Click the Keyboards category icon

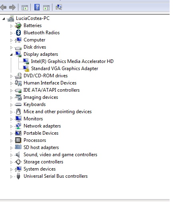(x=18, y=104)
